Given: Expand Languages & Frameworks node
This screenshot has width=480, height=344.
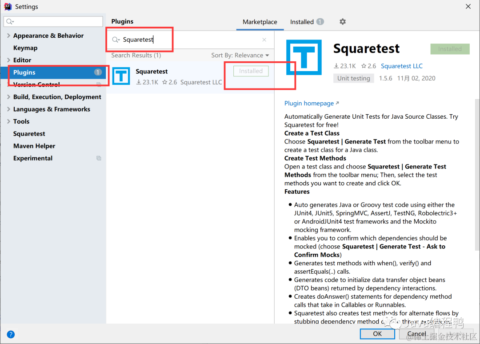Looking at the screenshot, I should pyautogui.click(x=8, y=109).
